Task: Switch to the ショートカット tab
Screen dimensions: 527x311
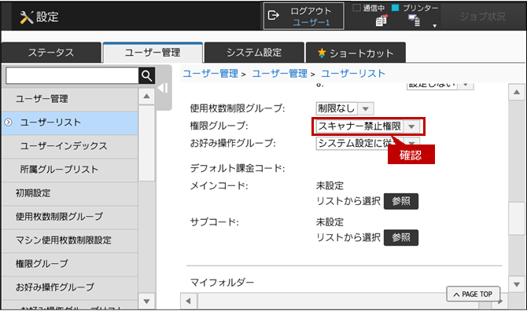Action: click(356, 53)
